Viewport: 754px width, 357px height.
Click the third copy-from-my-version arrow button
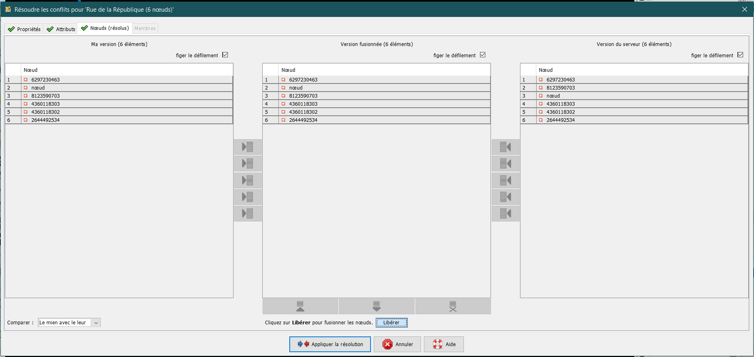[248, 180]
